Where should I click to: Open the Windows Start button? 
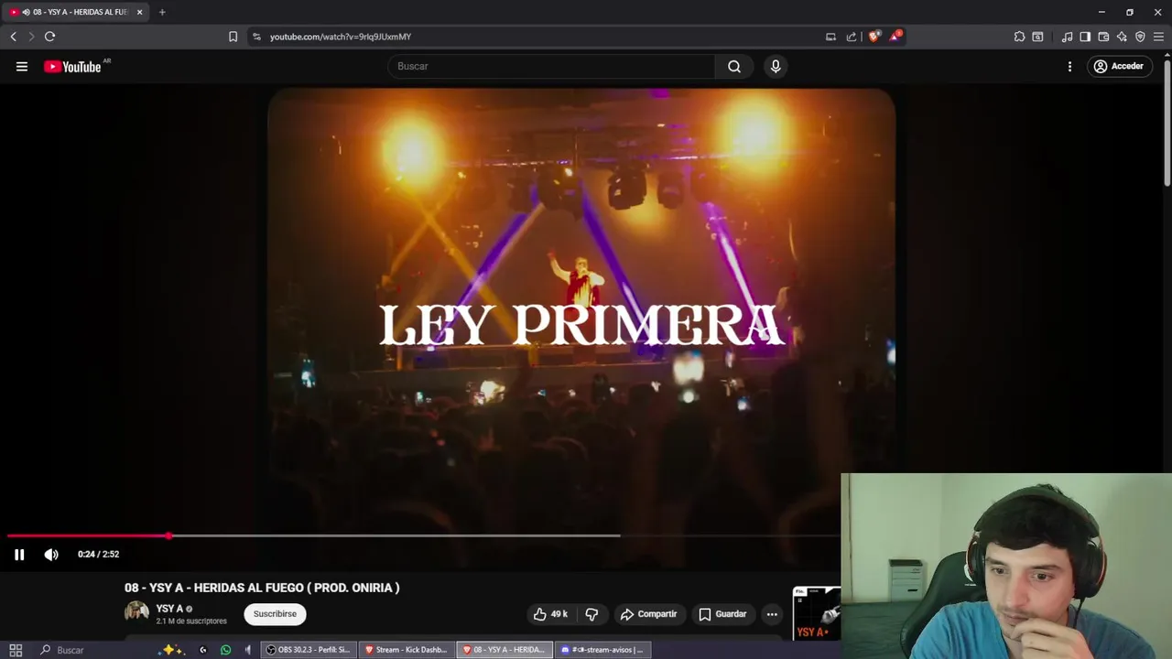pos(16,650)
